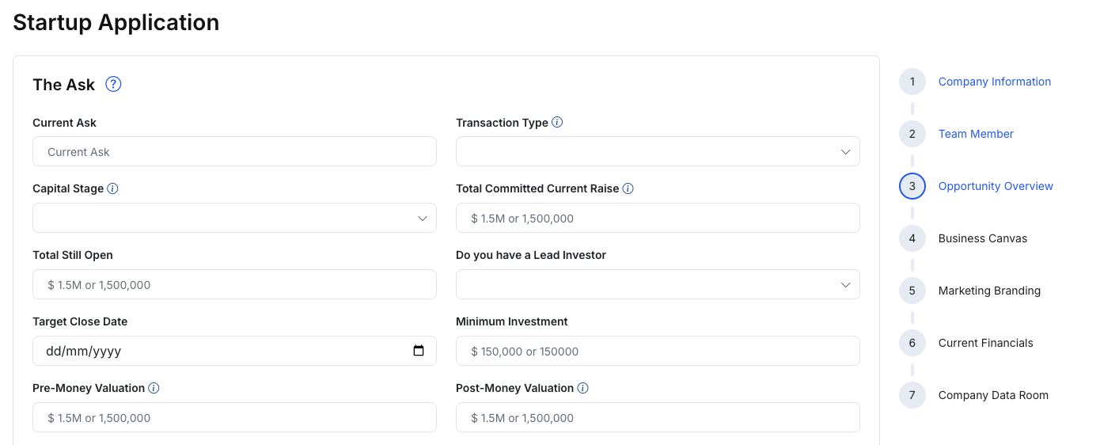Click Post-Money Valuation info icon
Screen dimensions: 1119x445
(x=582, y=389)
